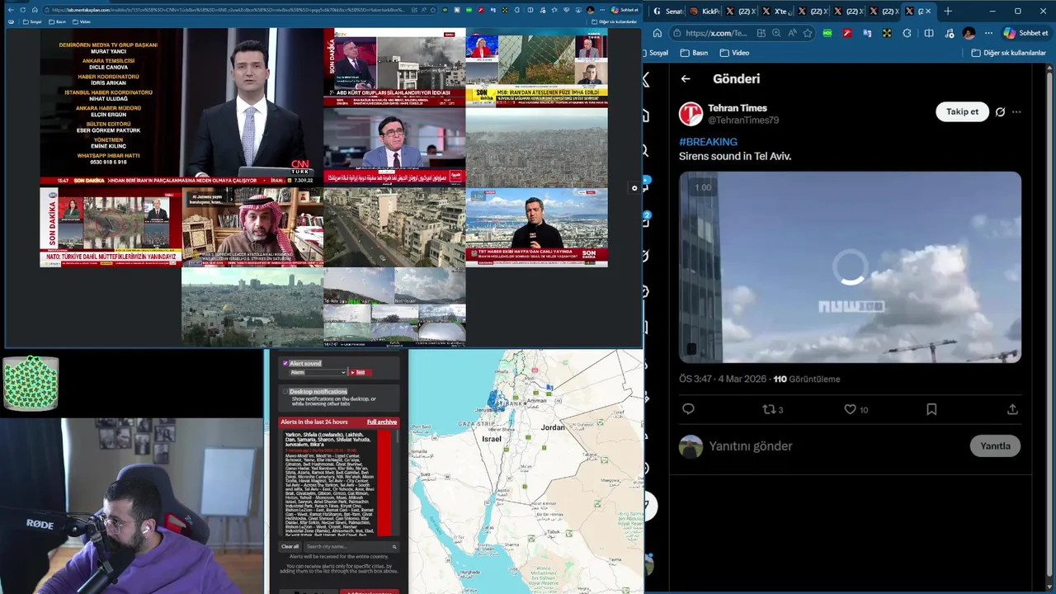Switch to the Senat browser tab
This screenshot has height=594, width=1056.
pos(668,12)
